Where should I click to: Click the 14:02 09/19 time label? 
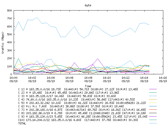[32, 79]
